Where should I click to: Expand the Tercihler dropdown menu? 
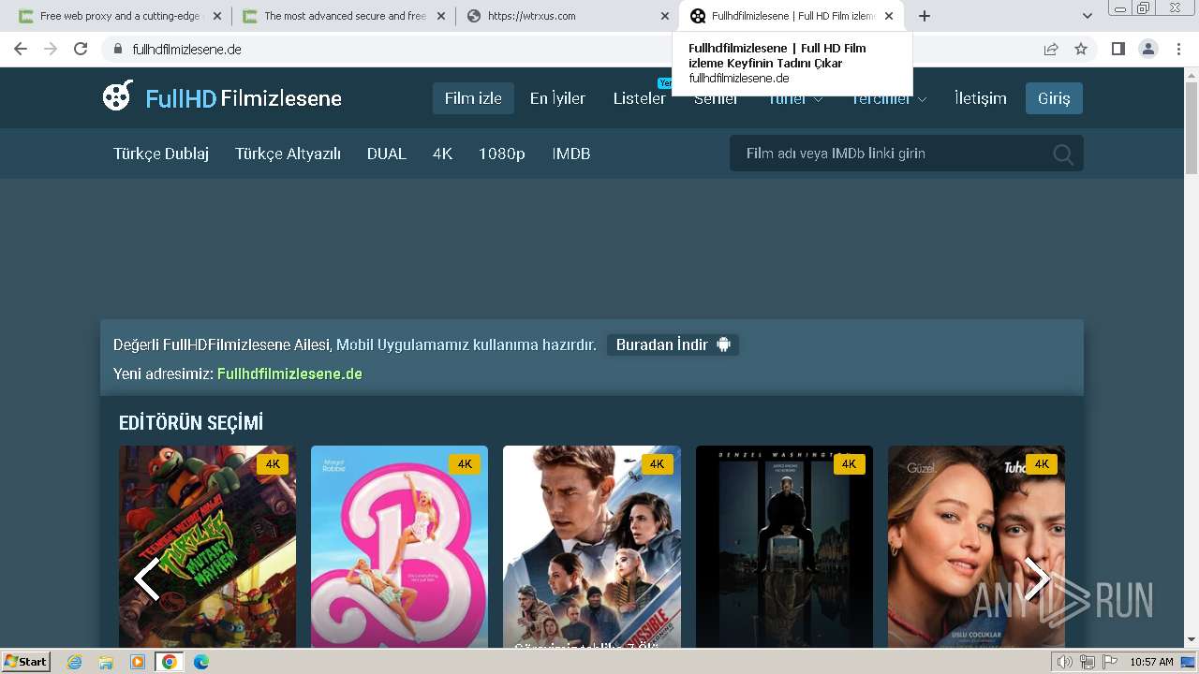(889, 98)
